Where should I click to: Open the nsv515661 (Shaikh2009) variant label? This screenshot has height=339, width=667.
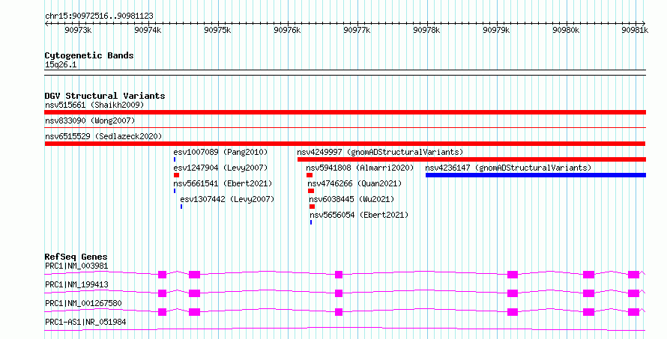tap(94, 105)
